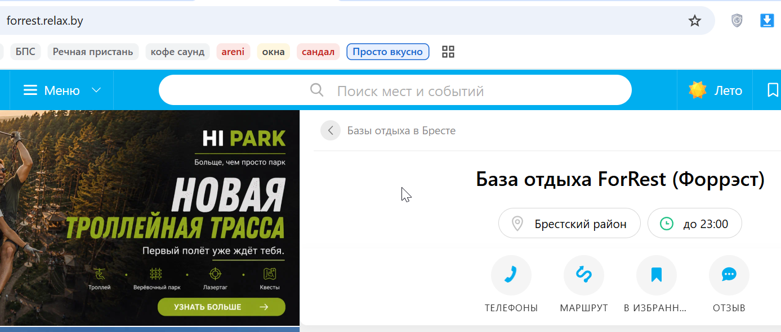The width and height of the screenshot is (781, 332).
Task: Open the окна bookmark
Action: [274, 52]
